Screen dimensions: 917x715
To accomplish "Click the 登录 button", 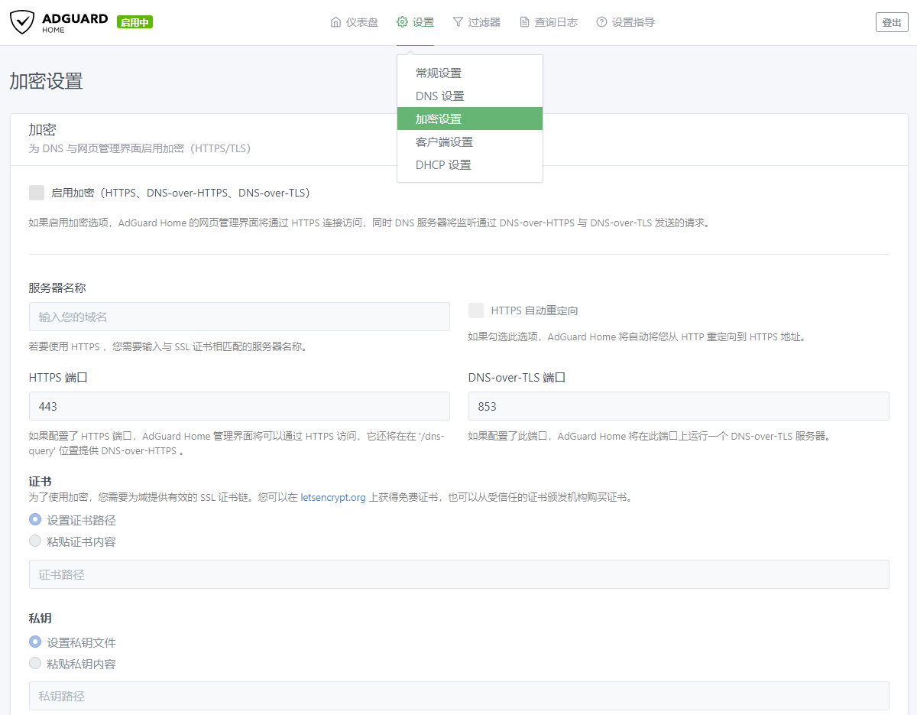I will point(891,22).
